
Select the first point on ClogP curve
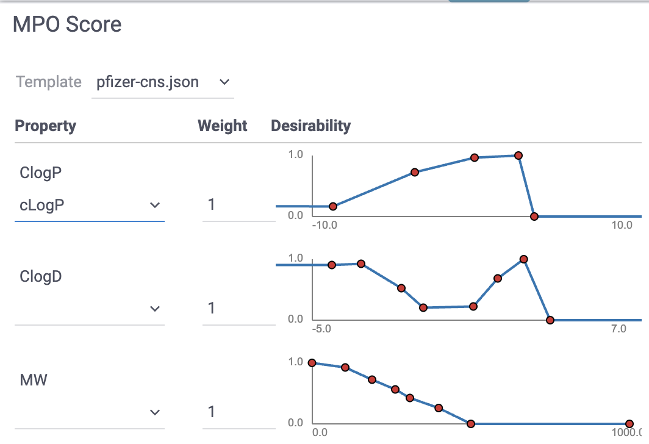point(333,207)
